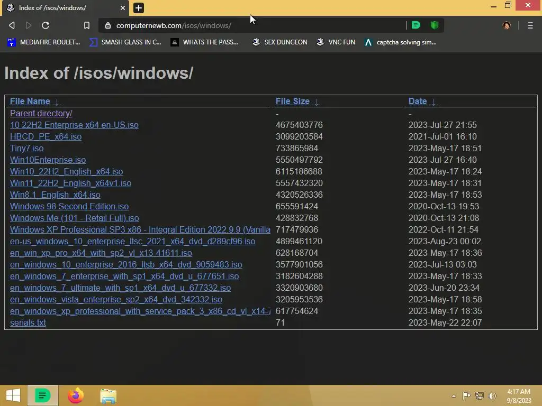Image resolution: width=542 pixels, height=406 pixels.
Task: Open en_windows_10_enterprise_2016_ltsb iso link
Action: (x=126, y=264)
